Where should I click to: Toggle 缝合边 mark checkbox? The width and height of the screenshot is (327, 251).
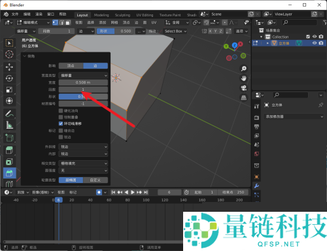(x=61, y=131)
